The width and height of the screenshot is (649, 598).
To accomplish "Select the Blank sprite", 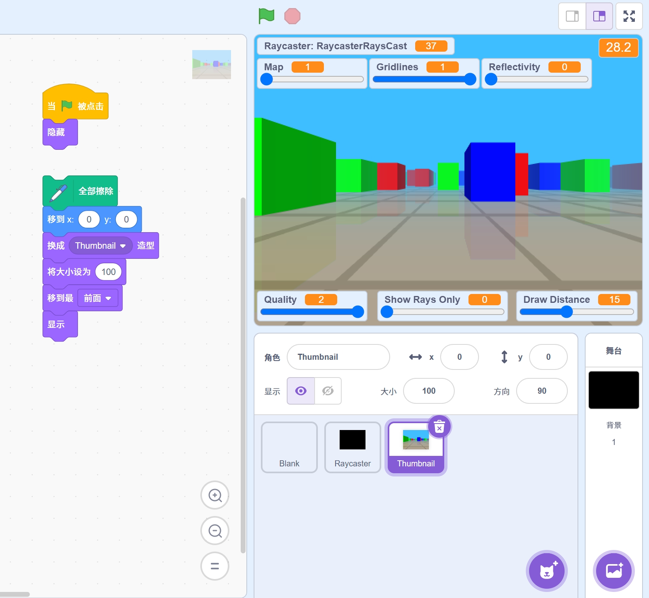I will (x=289, y=447).
